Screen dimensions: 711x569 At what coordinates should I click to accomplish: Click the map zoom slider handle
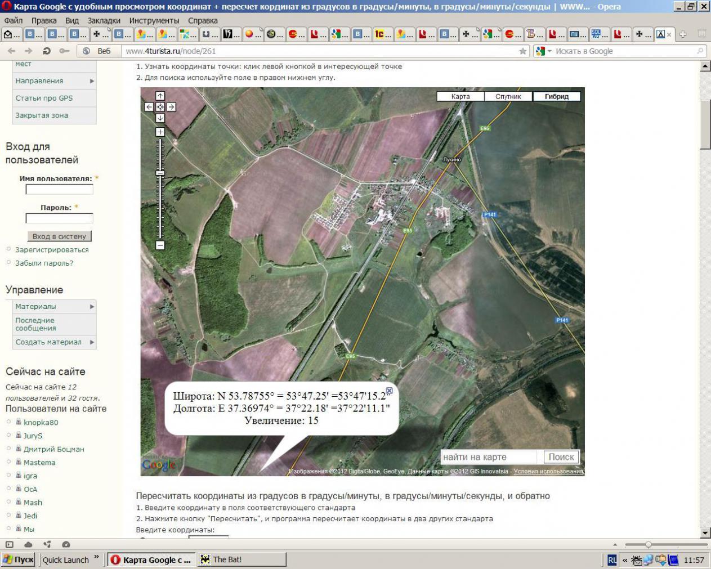click(x=160, y=173)
